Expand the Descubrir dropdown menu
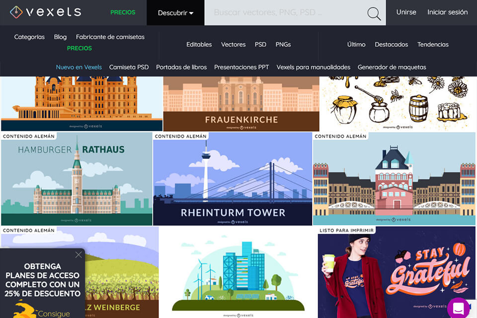The width and height of the screenshot is (477, 318). click(175, 13)
